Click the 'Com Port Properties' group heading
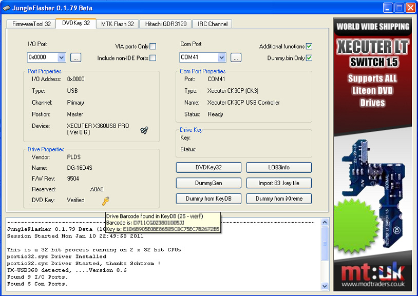Viewport: 418px width, 296px height. (203, 71)
